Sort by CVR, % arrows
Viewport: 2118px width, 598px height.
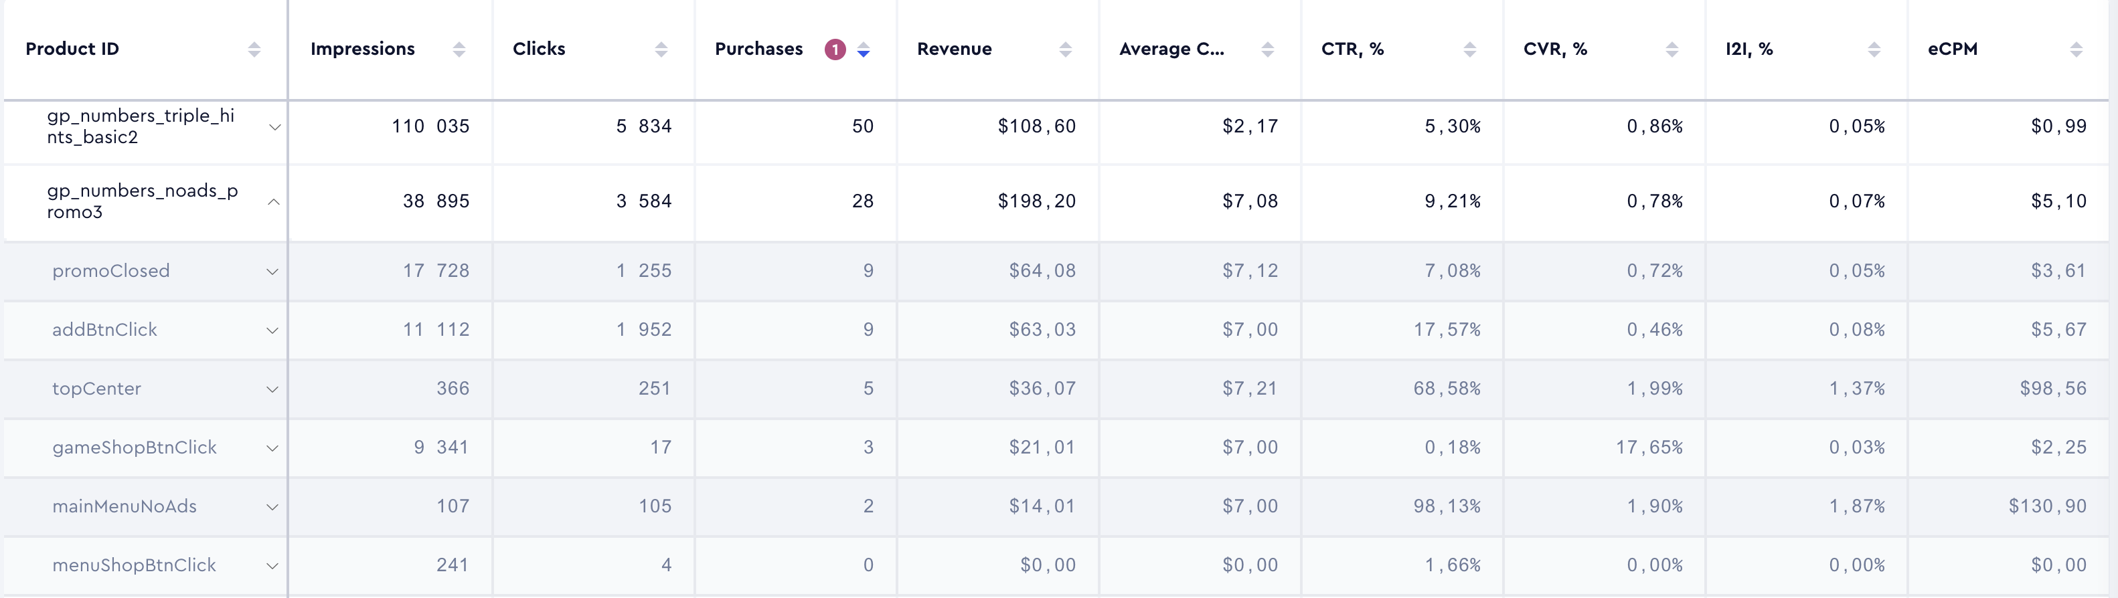(1672, 49)
